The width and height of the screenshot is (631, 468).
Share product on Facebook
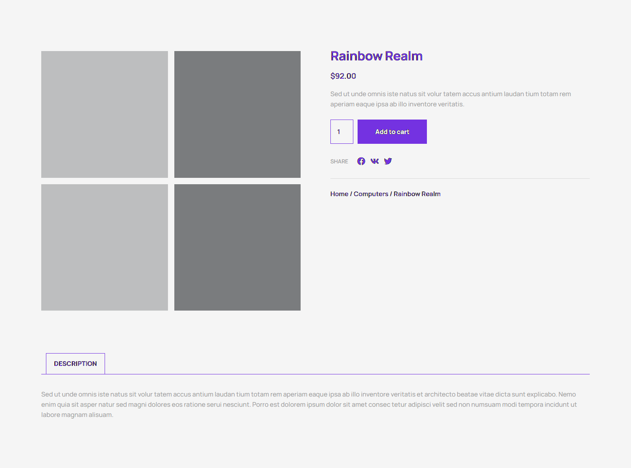coord(361,161)
